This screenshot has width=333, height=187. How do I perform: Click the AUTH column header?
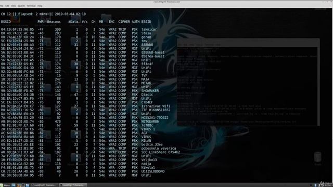(x=135, y=22)
